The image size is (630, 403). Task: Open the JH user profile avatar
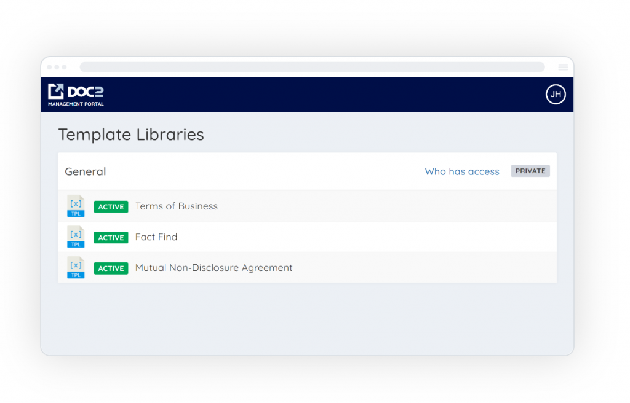(555, 94)
